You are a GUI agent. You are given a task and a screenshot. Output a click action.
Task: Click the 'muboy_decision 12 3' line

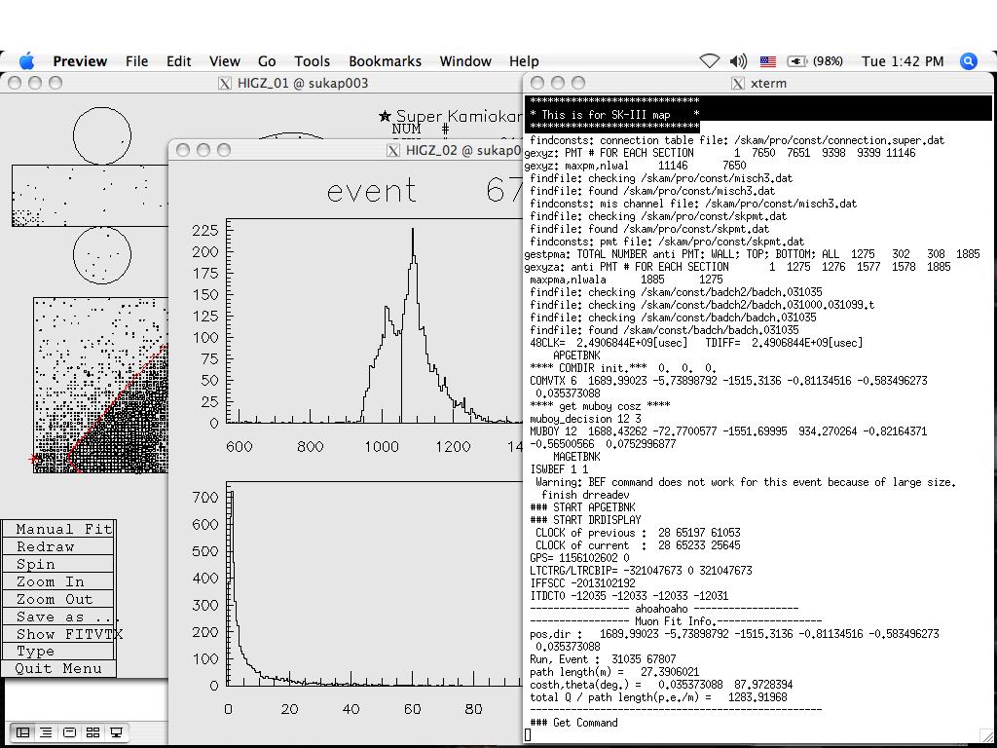click(585, 419)
